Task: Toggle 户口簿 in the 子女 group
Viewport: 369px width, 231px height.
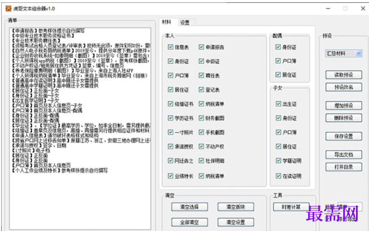Action: point(278,132)
